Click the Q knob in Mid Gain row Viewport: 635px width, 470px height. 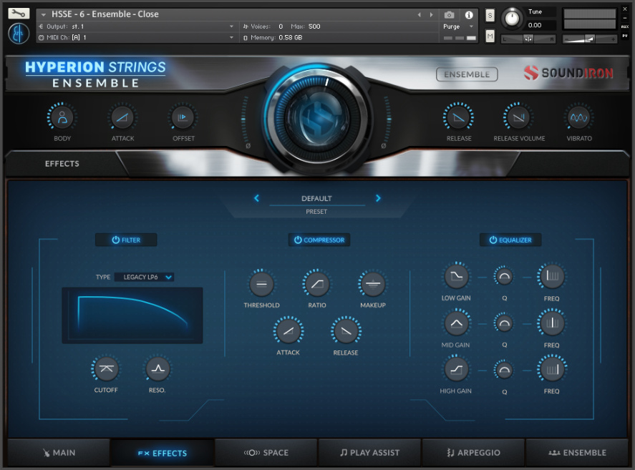click(x=504, y=323)
